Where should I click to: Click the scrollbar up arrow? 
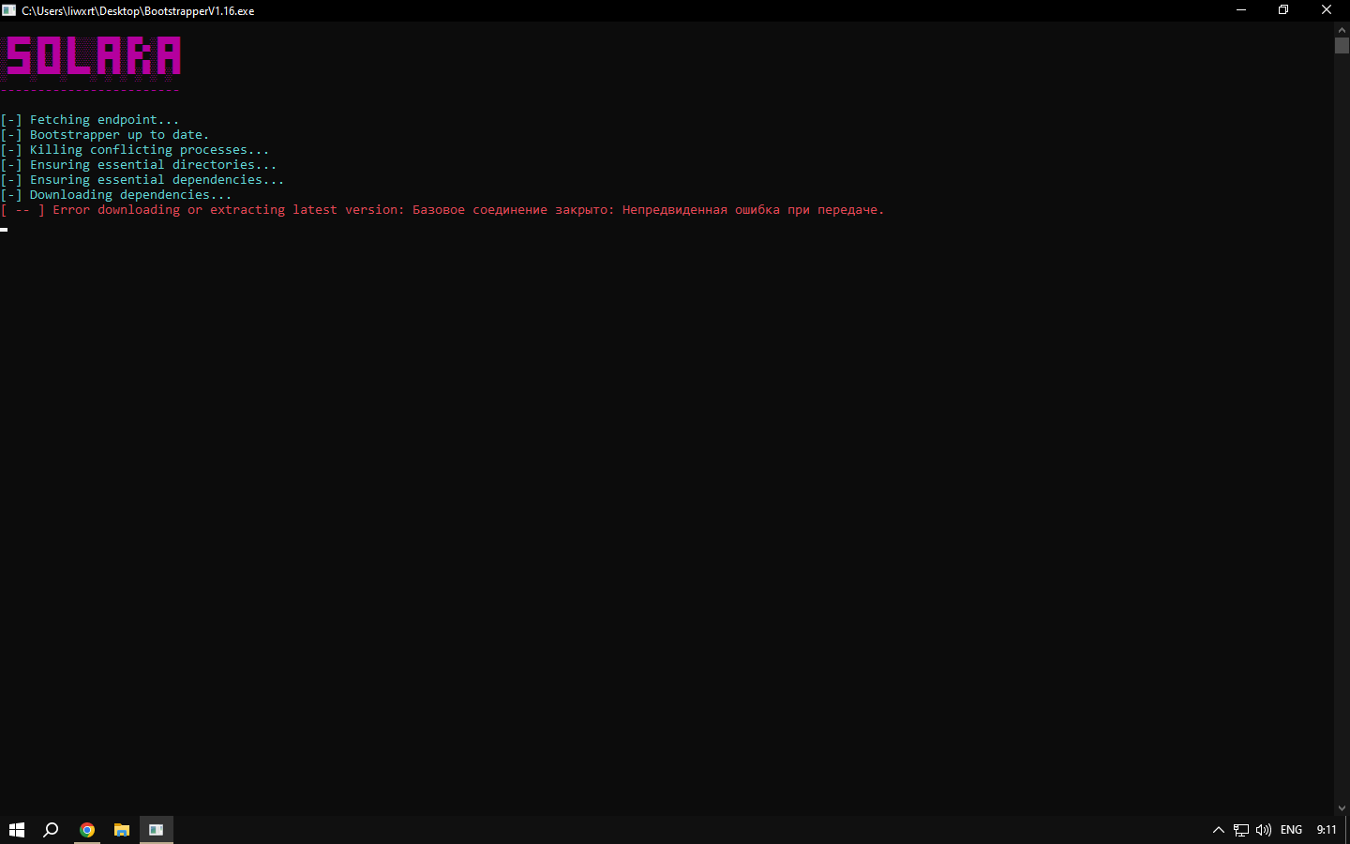[x=1342, y=29]
